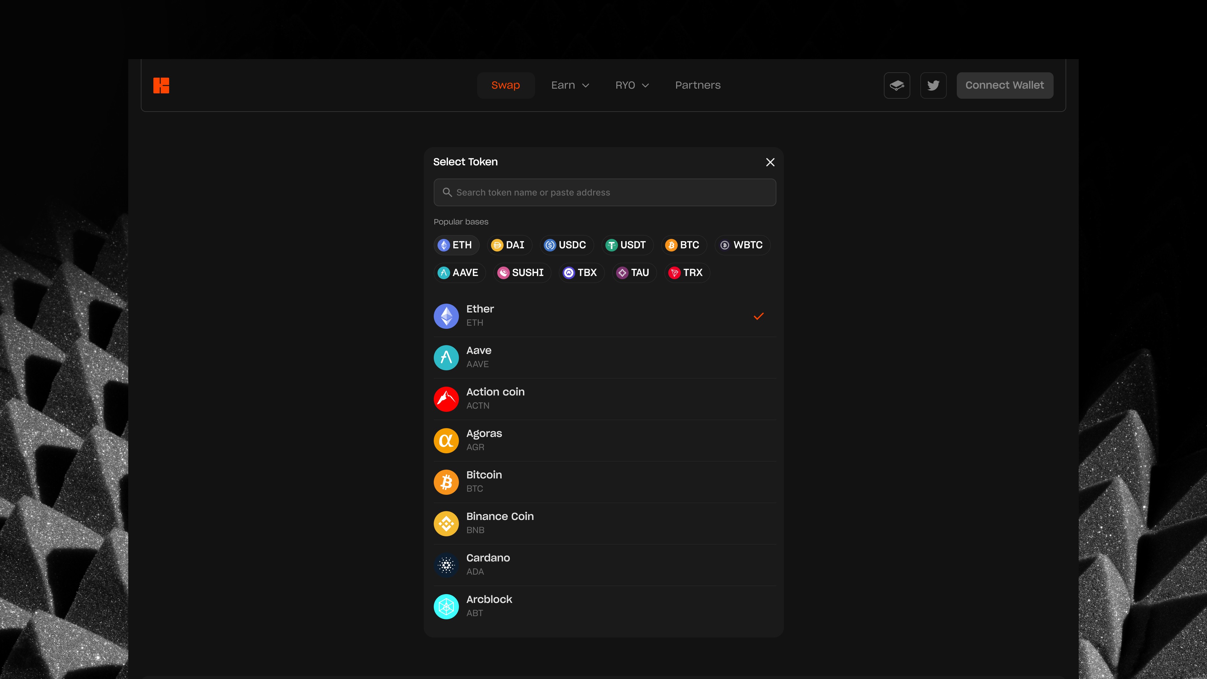Expand the RYO dropdown menu
The width and height of the screenshot is (1207, 679).
point(631,85)
